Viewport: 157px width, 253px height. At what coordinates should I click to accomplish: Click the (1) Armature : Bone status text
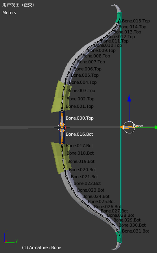tap(42, 247)
